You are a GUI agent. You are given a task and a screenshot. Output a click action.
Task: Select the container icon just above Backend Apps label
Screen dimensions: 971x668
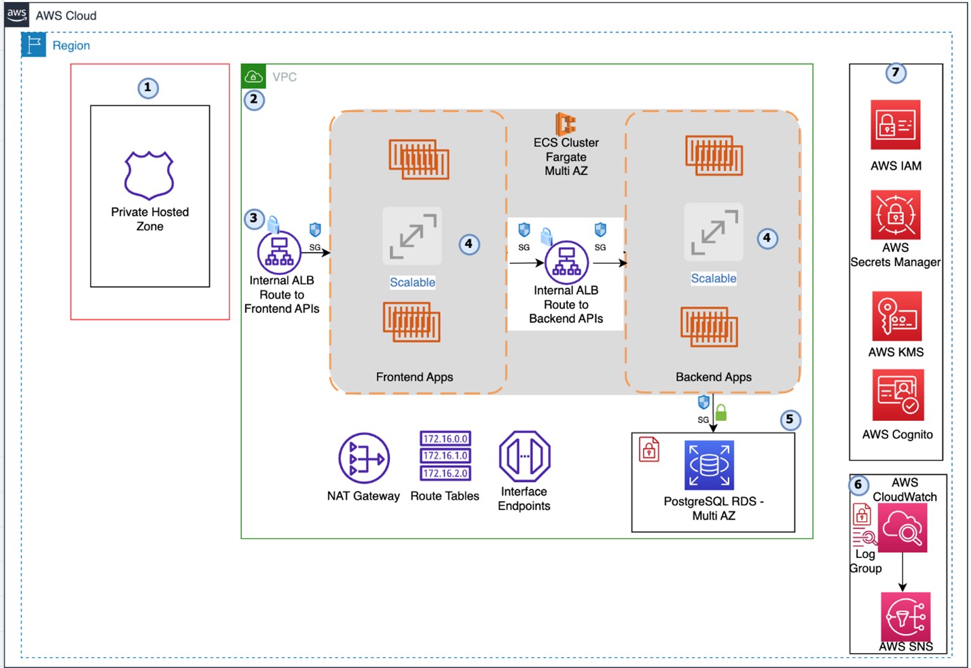pos(710,326)
